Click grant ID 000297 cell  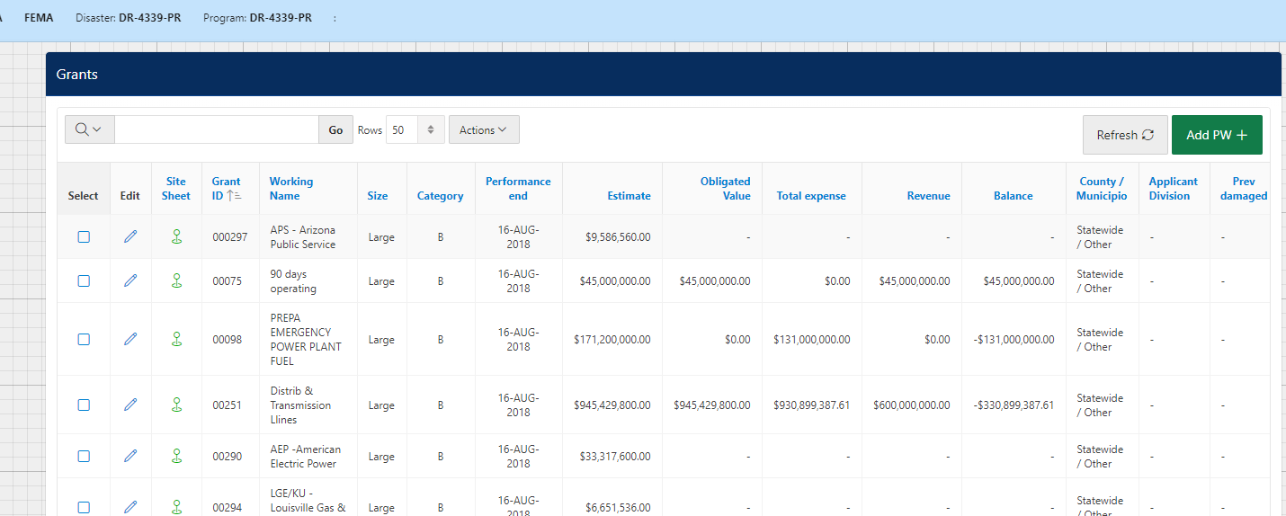230,237
